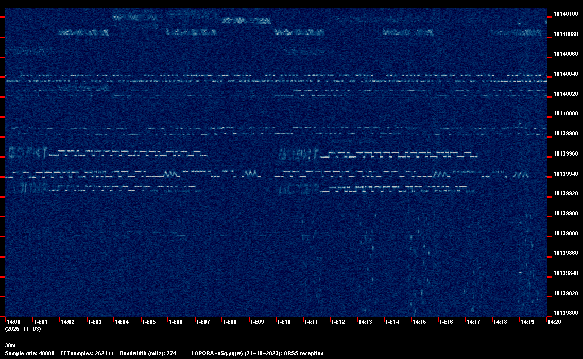Click the 14:10 time axis label
This screenshot has height=359, width=583.
click(x=284, y=322)
